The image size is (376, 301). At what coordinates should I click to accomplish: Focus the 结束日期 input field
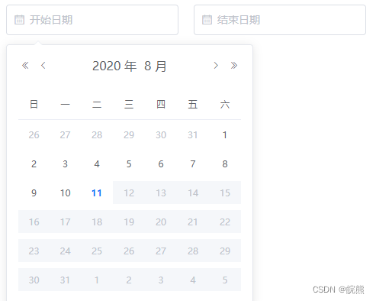click(280, 20)
